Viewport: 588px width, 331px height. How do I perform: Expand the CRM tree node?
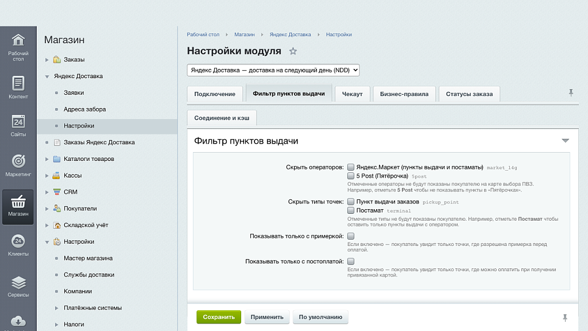(47, 192)
